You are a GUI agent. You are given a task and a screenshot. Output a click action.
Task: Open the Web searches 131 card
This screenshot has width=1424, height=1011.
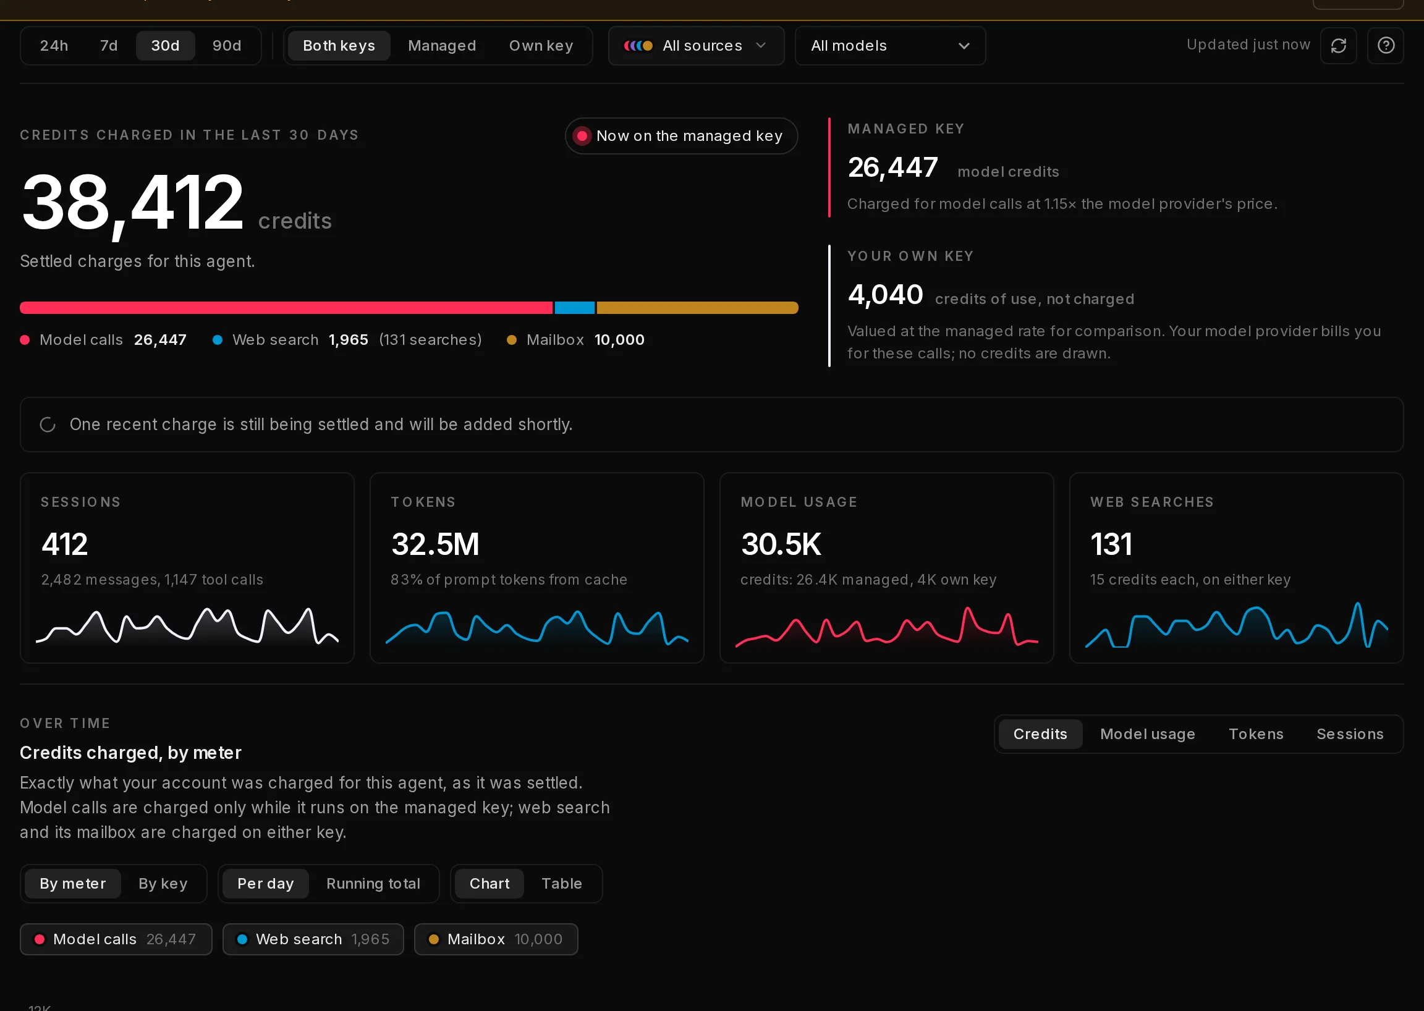click(1236, 568)
